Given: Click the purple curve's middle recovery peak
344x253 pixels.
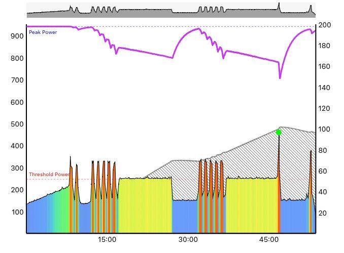Looking at the screenshot, I should [199, 29].
